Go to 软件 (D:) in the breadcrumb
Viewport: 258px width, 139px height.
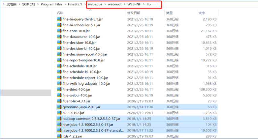pos(29,4)
